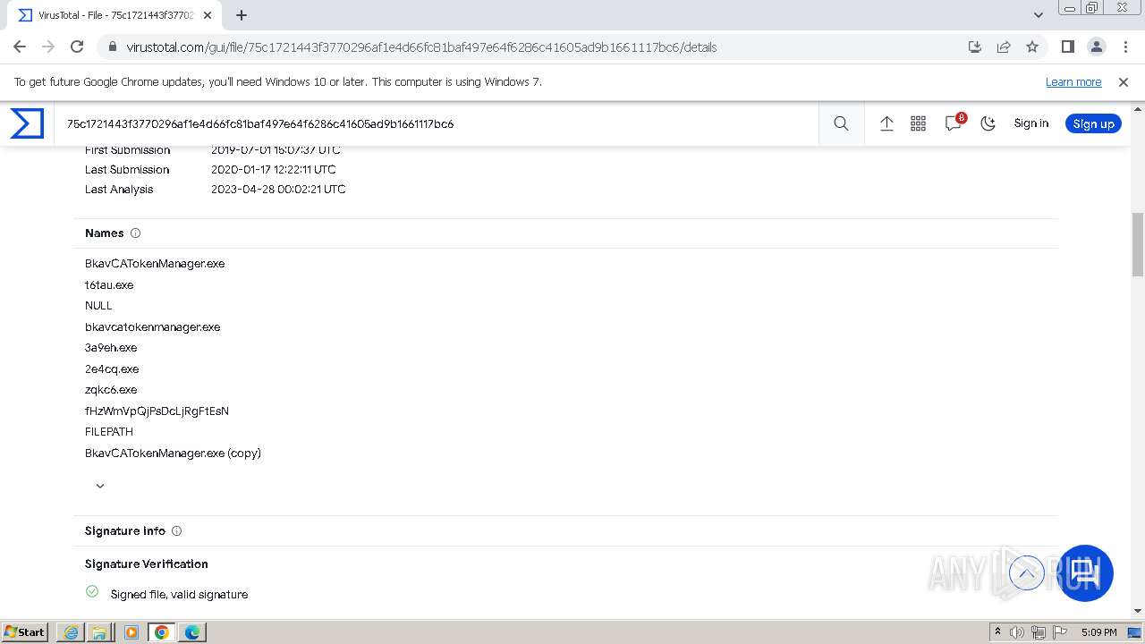This screenshot has width=1145, height=644.
Task: Click the scroll-to-top arrow button
Action: [1027, 572]
